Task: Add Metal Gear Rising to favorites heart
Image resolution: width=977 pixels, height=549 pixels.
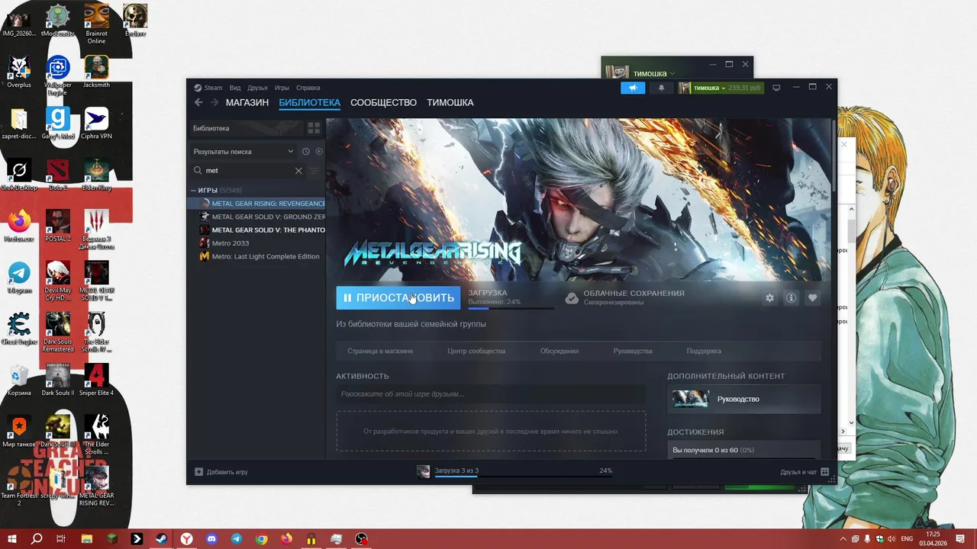Action: pyautogui.click(x=812, y=298)
